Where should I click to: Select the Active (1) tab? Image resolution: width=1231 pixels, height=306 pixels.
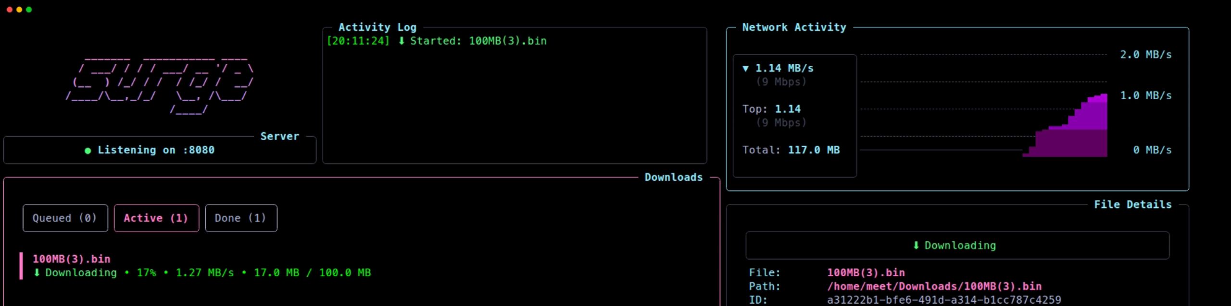click(156, 218)
